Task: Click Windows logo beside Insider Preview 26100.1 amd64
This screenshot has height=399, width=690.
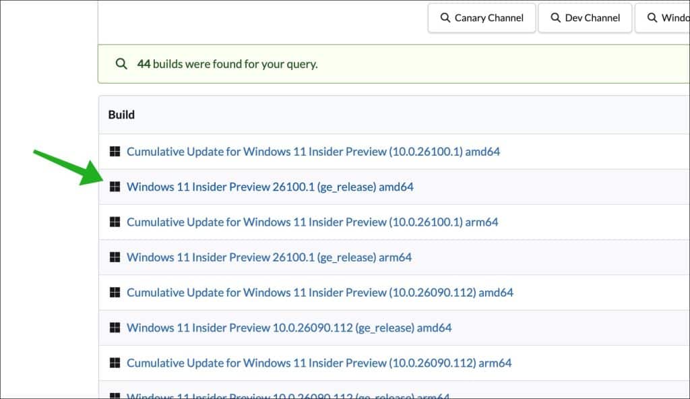Action: [115, 187]
